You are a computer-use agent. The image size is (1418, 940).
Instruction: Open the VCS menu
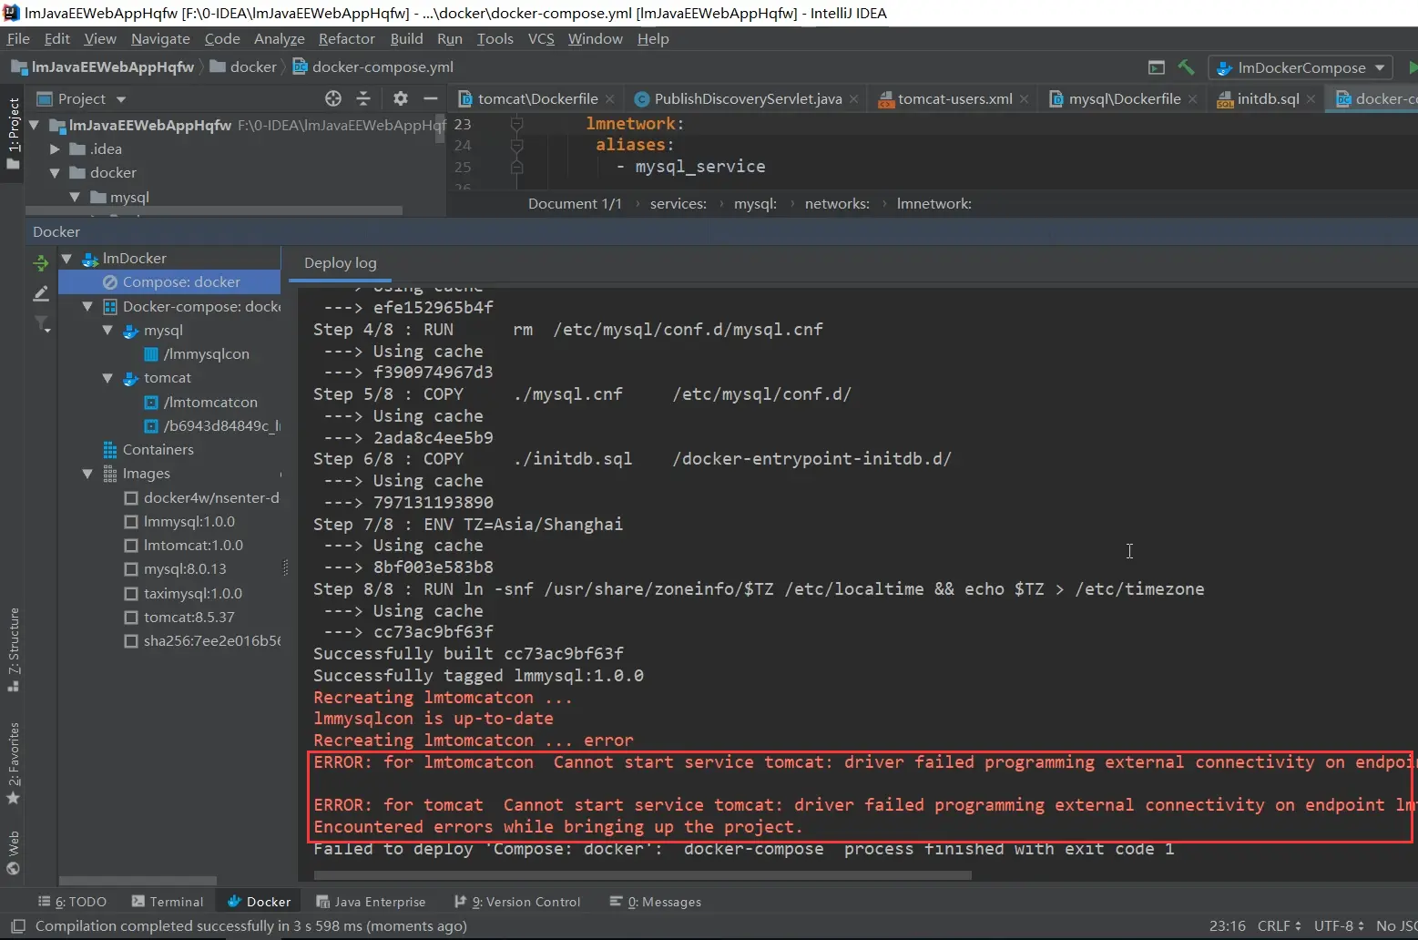541,38
